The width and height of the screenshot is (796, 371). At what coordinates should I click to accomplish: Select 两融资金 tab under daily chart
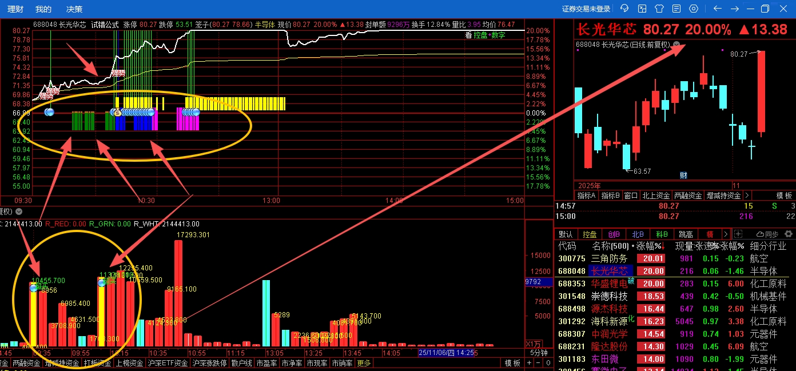(688, 196)
